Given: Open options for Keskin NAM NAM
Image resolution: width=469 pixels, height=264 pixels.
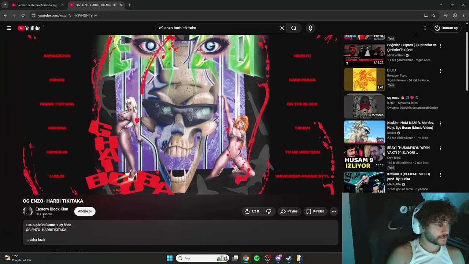Looking at the screenshot, I should (440, 124).
